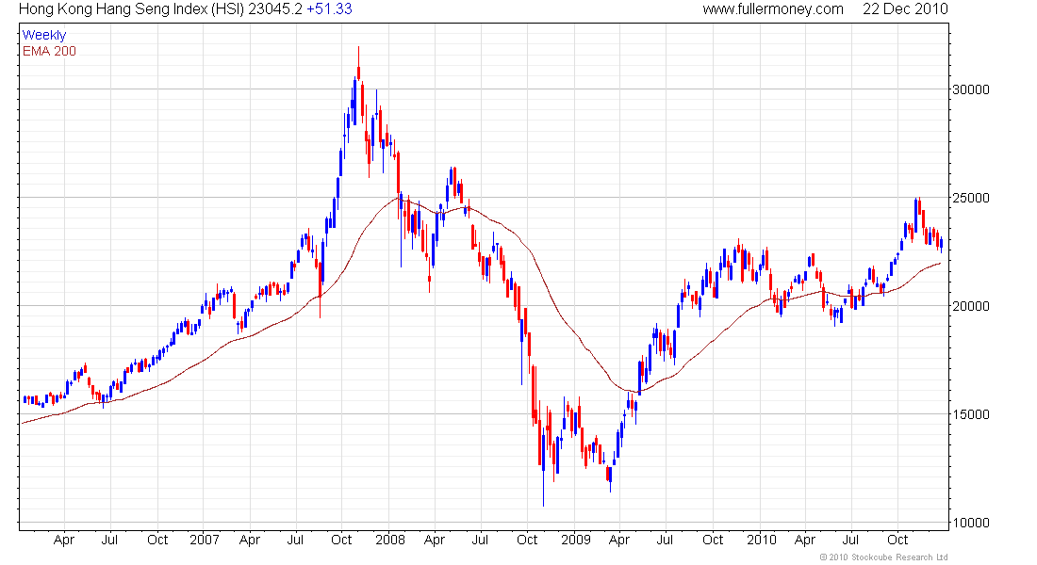Image resolution: width=1037 pixels, height=565 pixels.
Task: Click the 2010 year axis label
Action: coord(761,540)
